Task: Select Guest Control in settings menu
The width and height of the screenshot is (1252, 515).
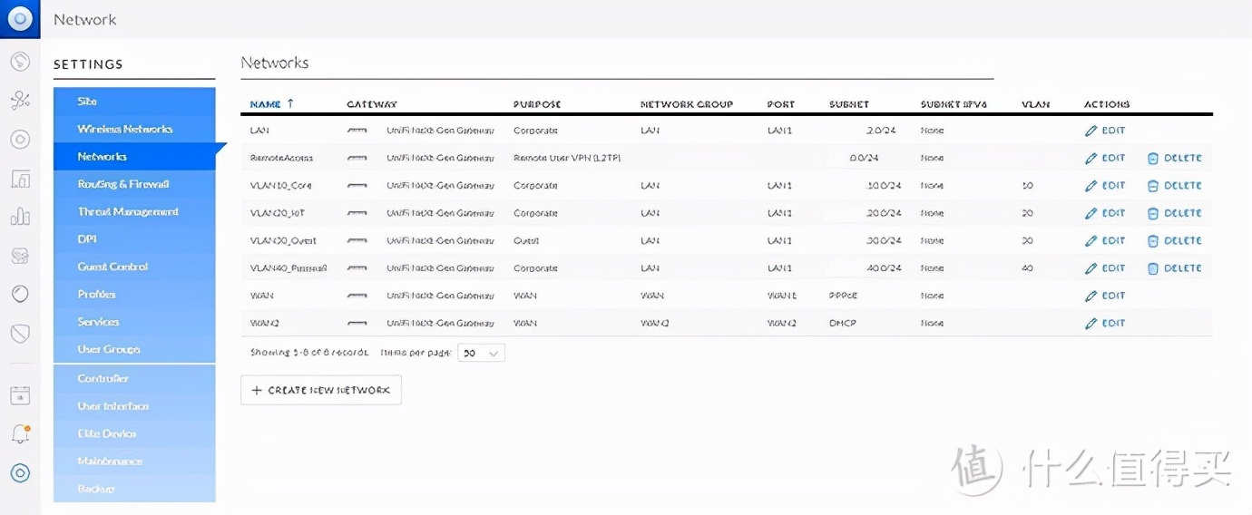Action: coord(112,267)
